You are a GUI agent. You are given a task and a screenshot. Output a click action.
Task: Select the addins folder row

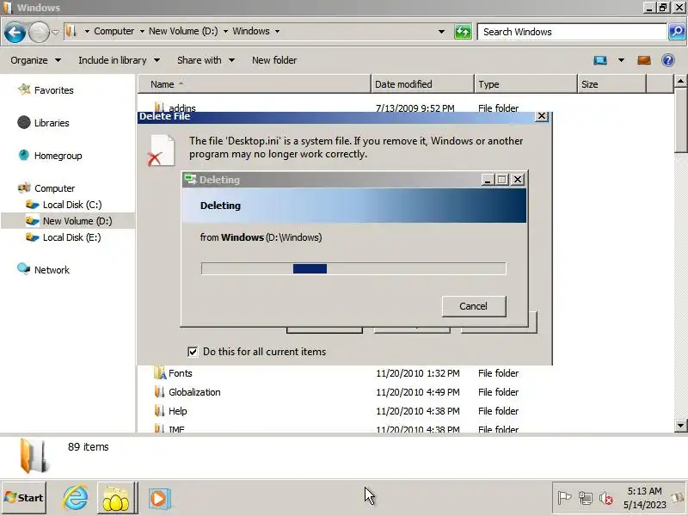335,107
